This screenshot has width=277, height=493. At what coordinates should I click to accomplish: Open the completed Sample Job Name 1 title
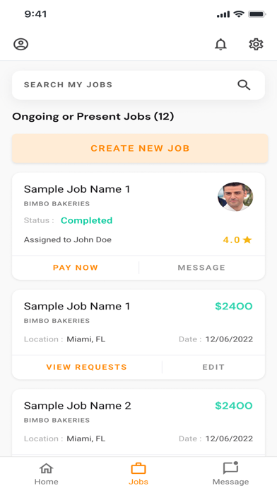point(77,189)
